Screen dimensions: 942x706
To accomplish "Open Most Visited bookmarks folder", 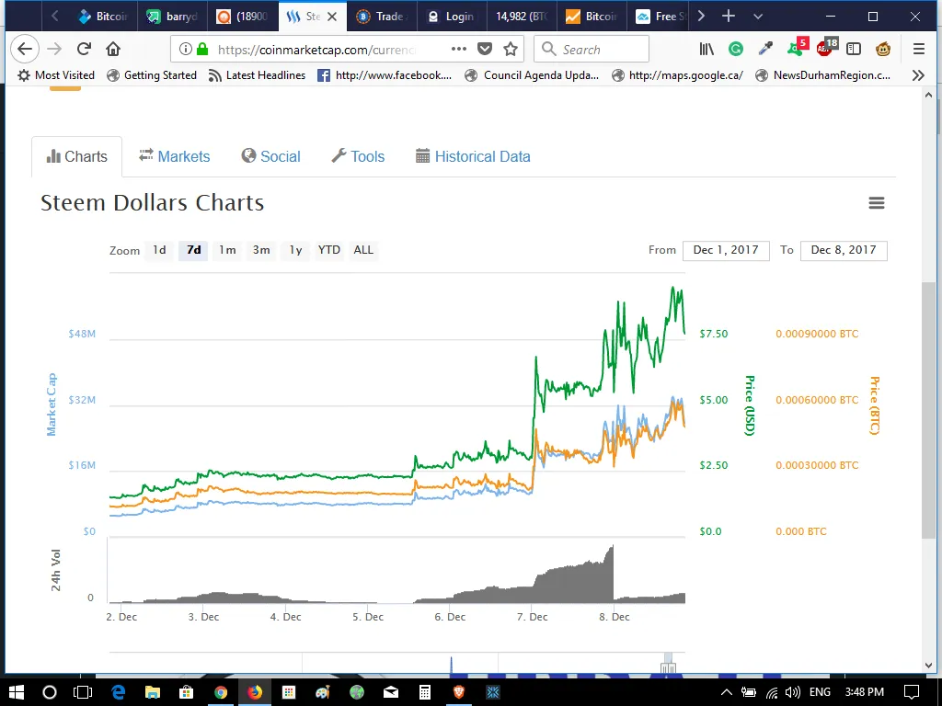I will tap(56, 75).
